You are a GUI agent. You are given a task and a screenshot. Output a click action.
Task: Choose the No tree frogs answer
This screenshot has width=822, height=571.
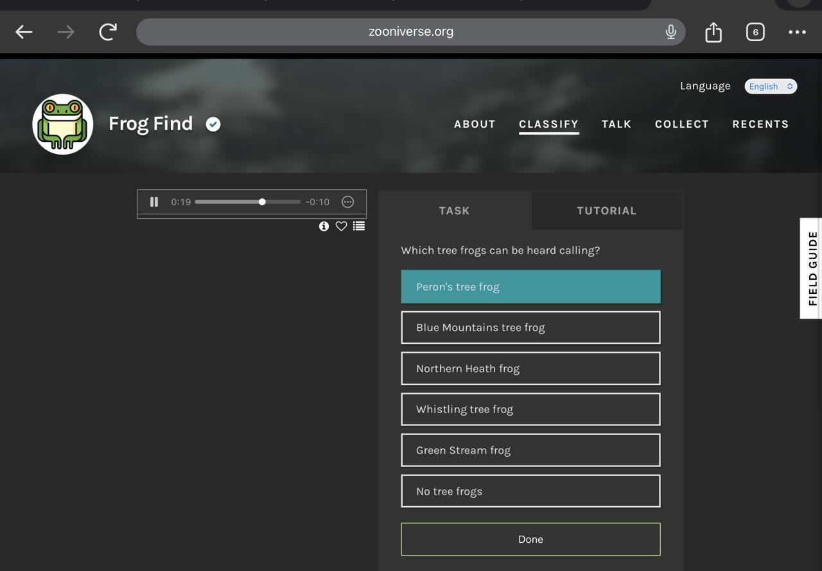coord(530,491)
